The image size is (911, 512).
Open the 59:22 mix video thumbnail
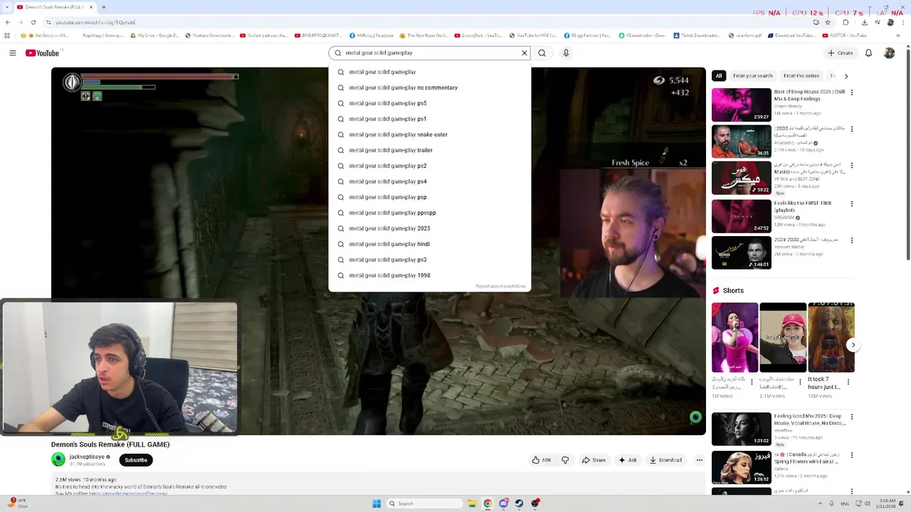coord(741,178)
